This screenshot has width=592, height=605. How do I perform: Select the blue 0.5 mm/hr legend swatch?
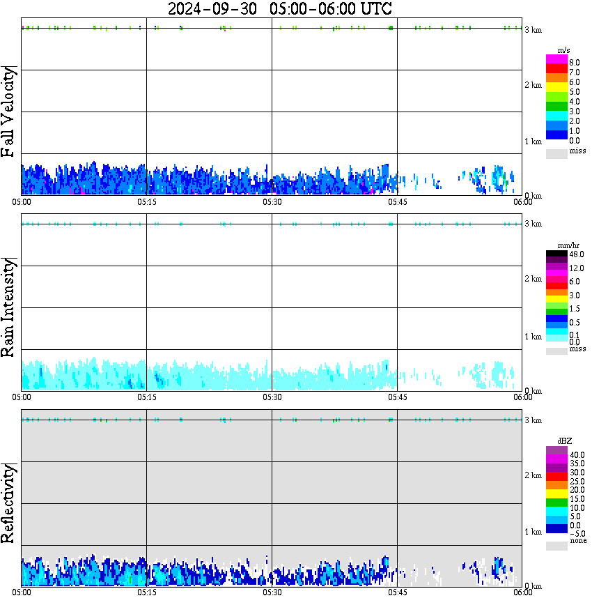(556, 319)
